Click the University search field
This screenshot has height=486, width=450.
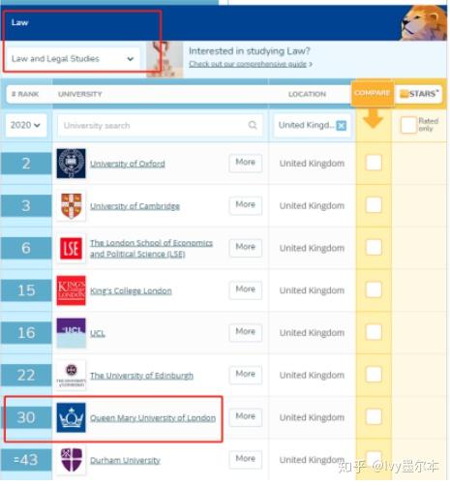click(160, 125)
